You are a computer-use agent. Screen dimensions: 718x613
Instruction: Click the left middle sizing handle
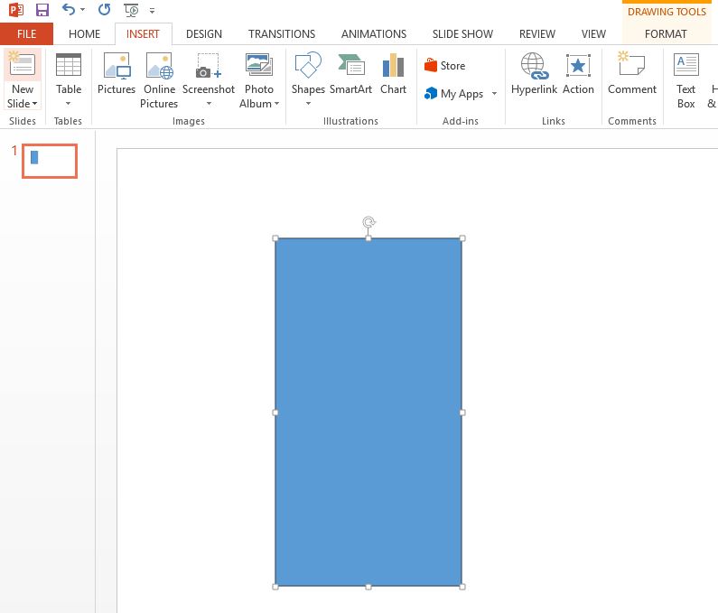point(275,413)
